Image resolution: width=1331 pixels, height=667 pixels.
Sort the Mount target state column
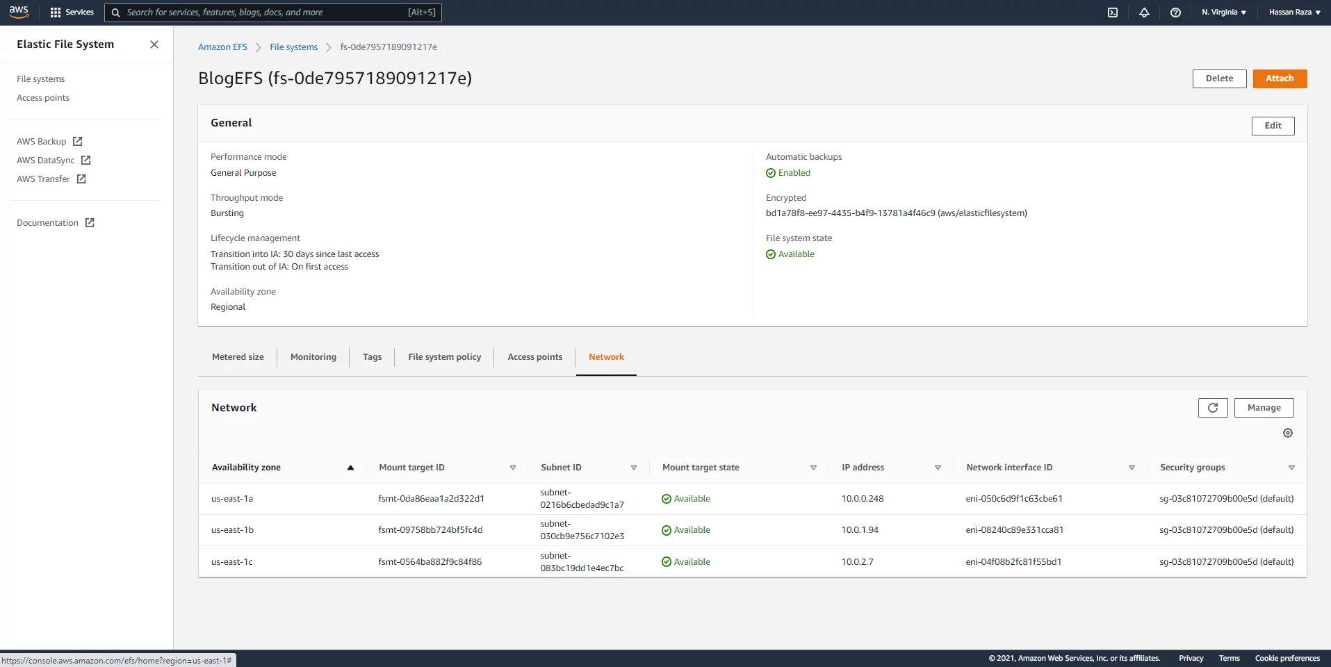tap(813, 468)
